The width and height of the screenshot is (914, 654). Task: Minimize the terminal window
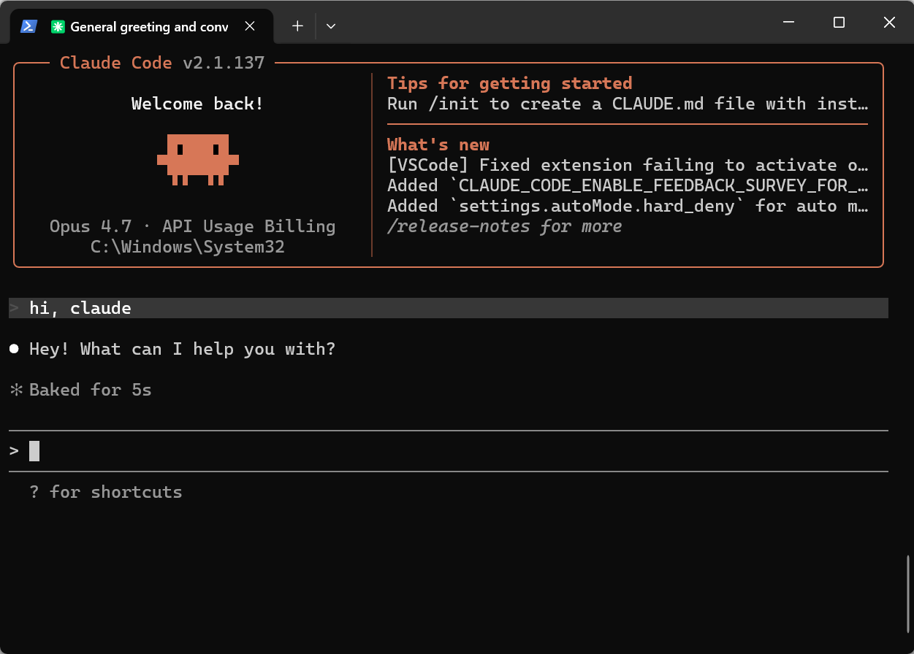point(788,23)
